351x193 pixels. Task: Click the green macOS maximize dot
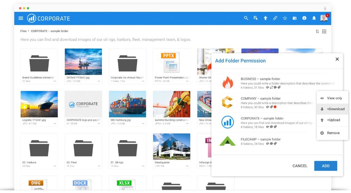pyautogui.click(x=28, y=8)
